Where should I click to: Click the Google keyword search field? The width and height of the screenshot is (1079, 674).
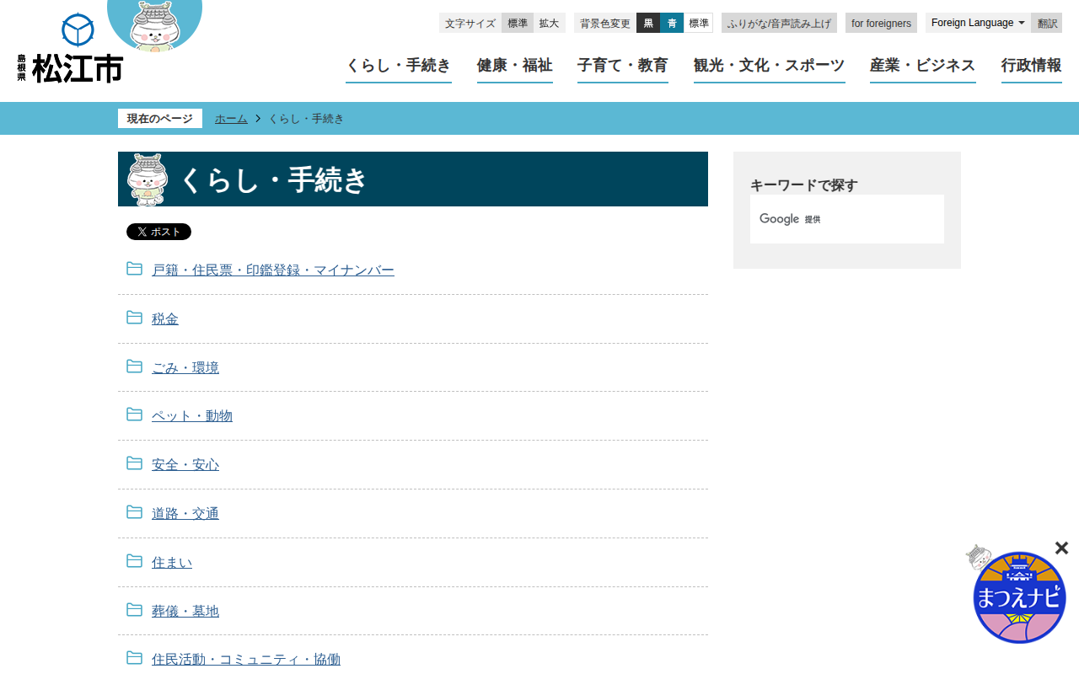(x=847, y=219)
